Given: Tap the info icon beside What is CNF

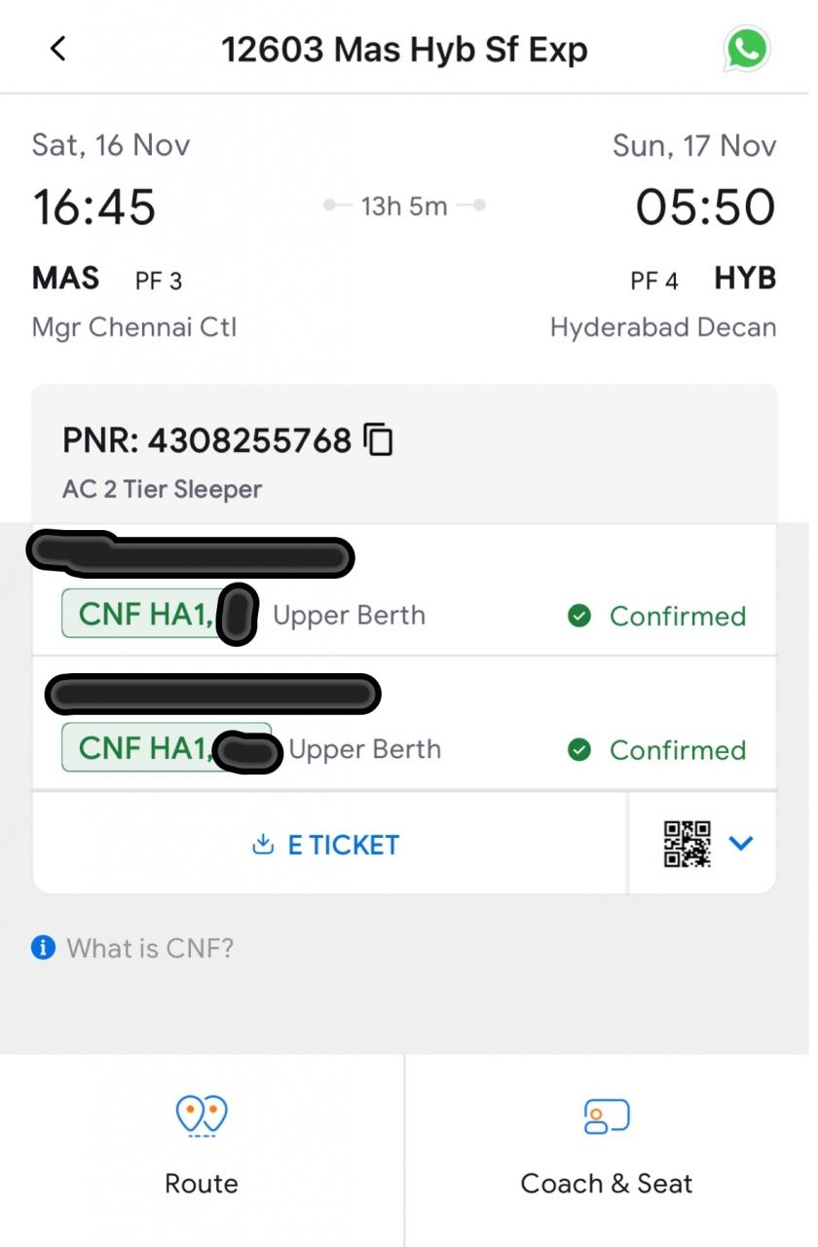Looking at the screenshot, I should pos(43,947).
